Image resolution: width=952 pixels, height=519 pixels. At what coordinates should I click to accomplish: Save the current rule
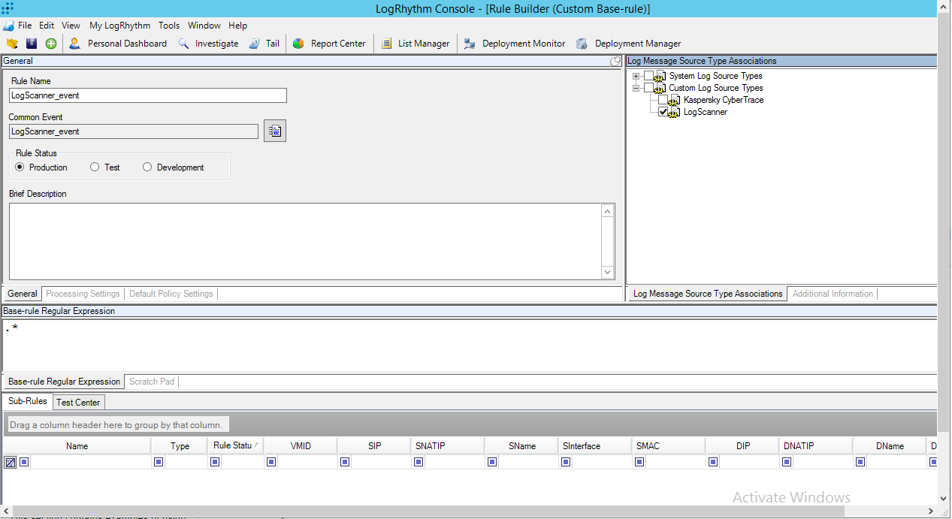[31, 43]
